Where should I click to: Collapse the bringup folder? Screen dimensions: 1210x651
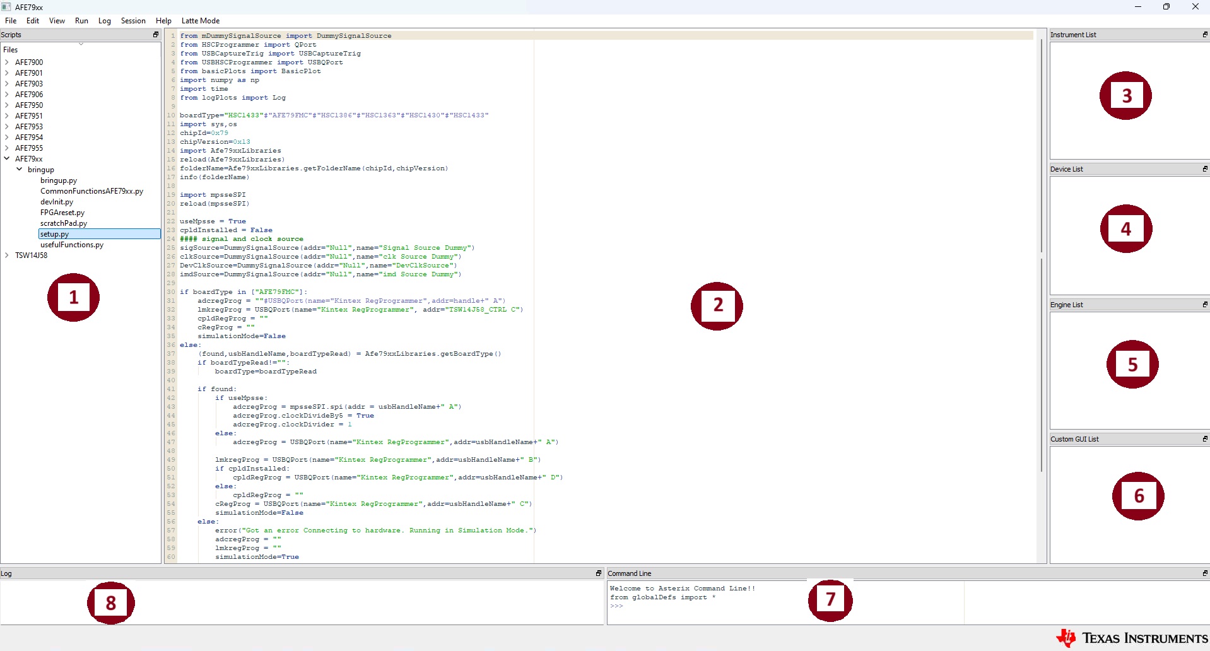tap(20, 170)
